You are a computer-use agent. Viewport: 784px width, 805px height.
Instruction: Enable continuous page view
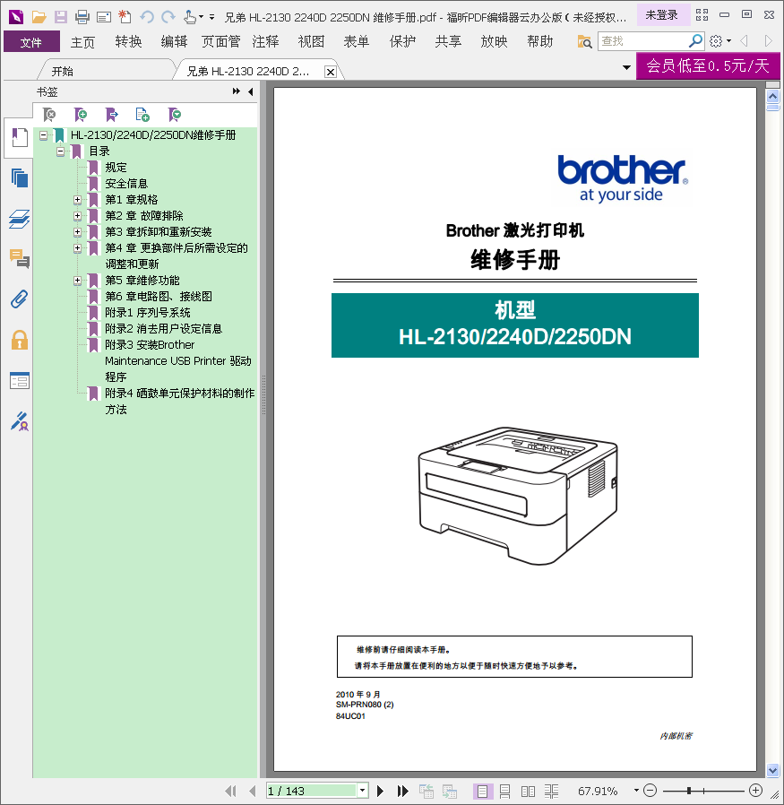(x=504, y=792)
